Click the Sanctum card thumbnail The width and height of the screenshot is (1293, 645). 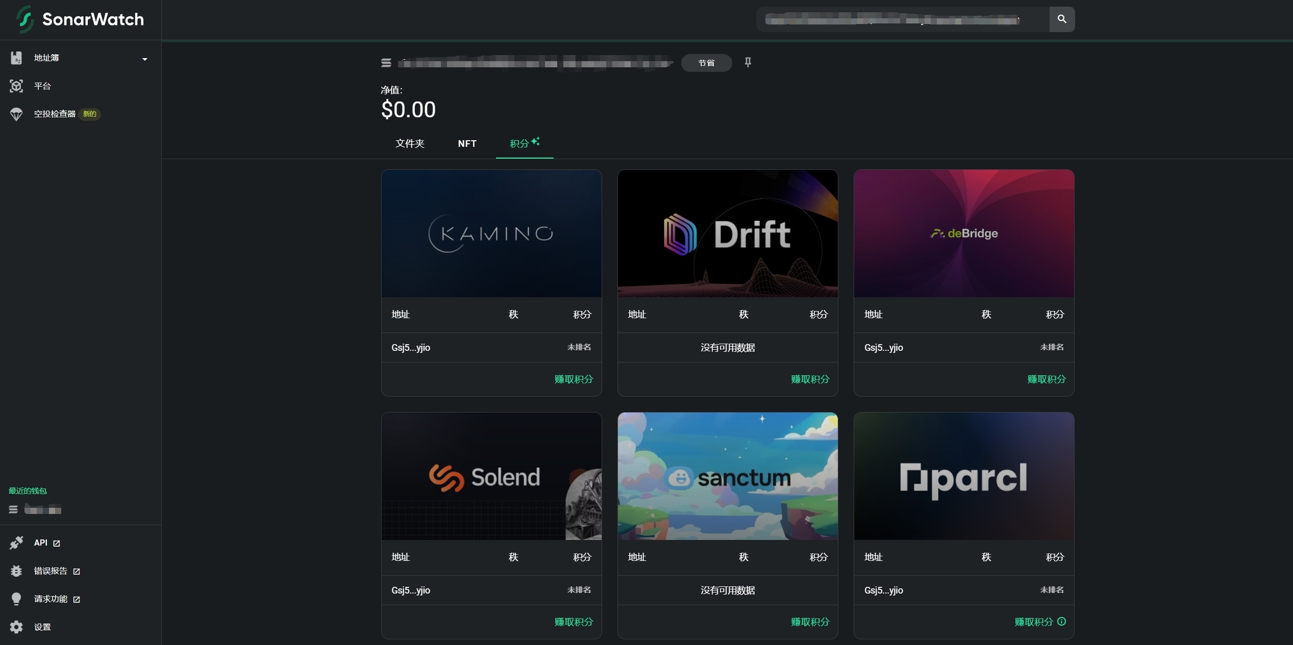(727, 476)
